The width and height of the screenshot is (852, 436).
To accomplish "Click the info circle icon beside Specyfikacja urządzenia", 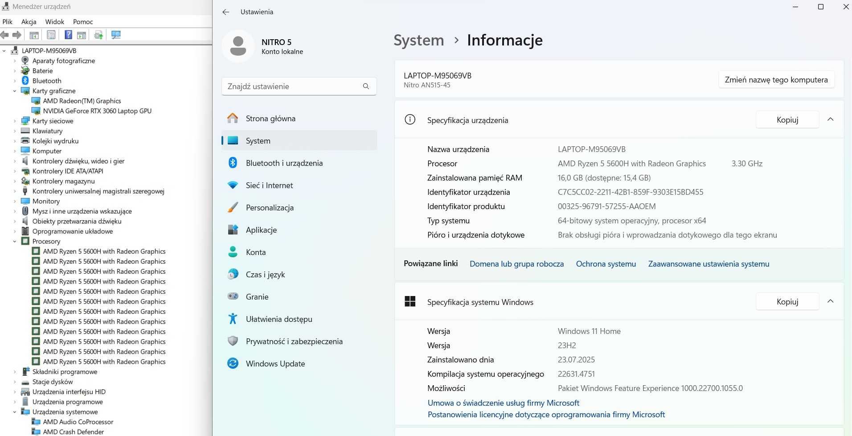I will tap(410, 119).
